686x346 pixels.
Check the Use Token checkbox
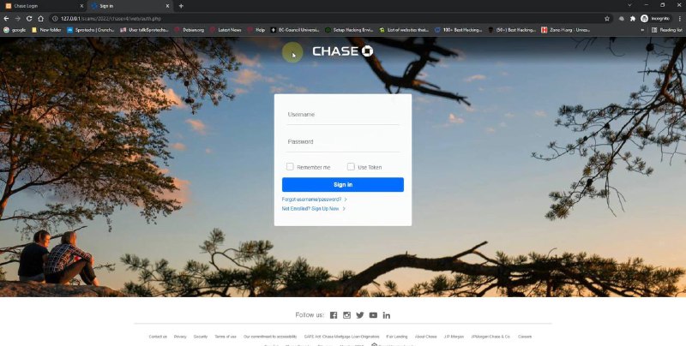(351, 167)
